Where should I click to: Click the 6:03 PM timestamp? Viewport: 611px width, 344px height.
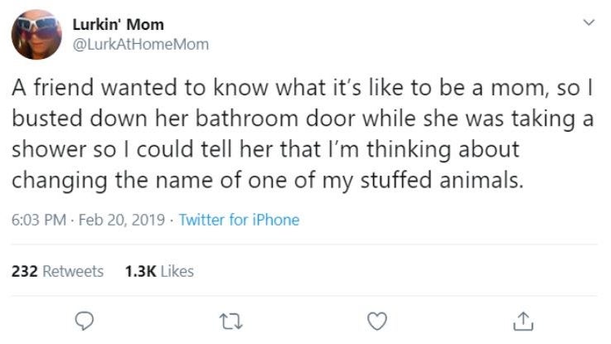point(39,220)
